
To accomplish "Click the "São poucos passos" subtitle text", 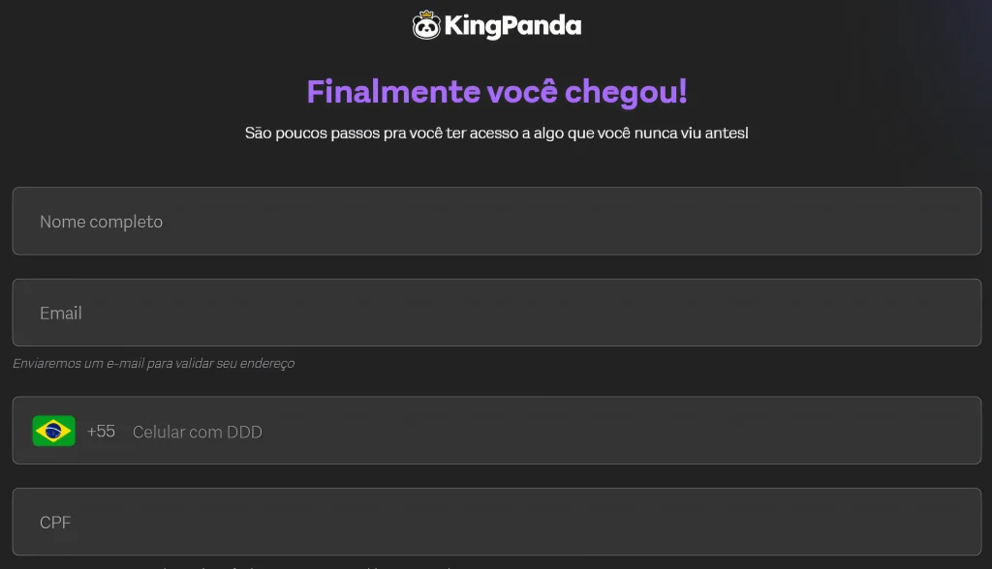I will click(497, 133).
